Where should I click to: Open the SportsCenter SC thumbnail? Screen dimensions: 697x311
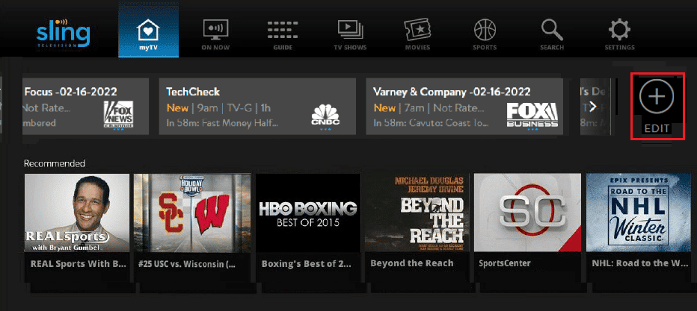coord(527,213)
